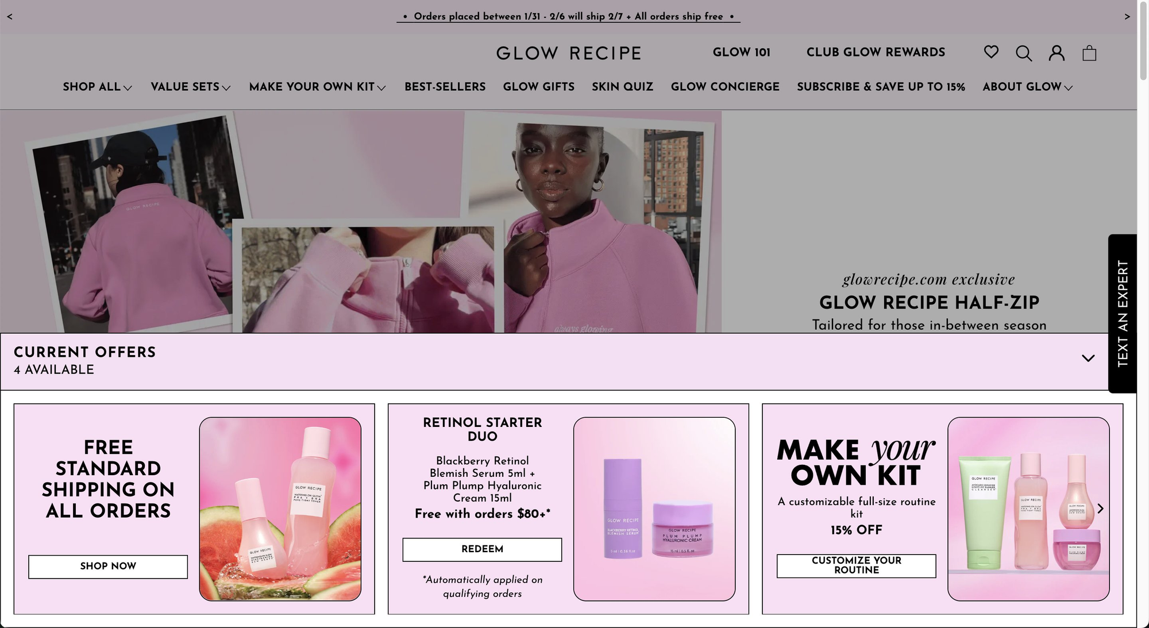Open the Text An Expert side tab

[1123, 314]
